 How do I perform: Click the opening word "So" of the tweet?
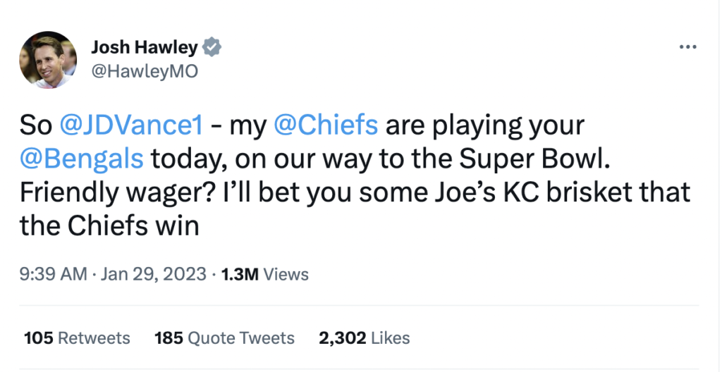pyautogui.click(x=36, y=126)
